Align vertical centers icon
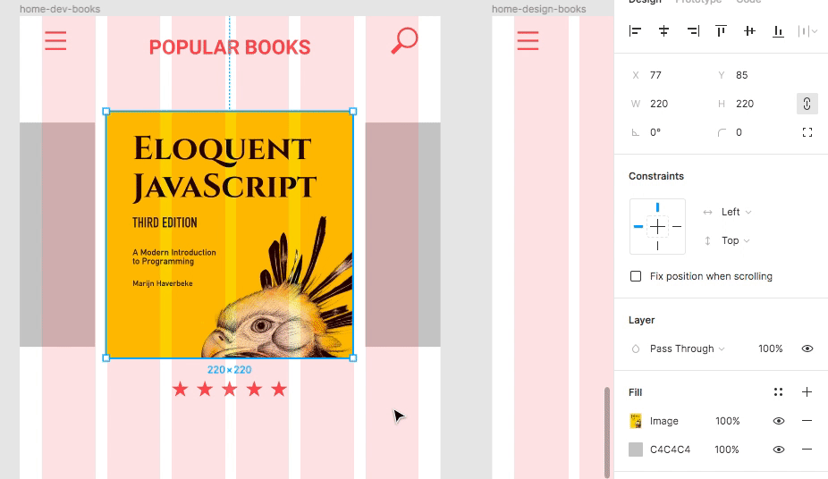The width and height of the screenshot is (828, 479). (x=749, y=31)
